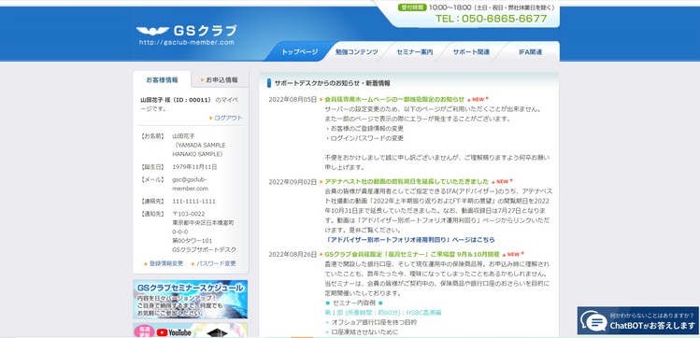Click the YouTube banner thumbnail

(190, 331)
